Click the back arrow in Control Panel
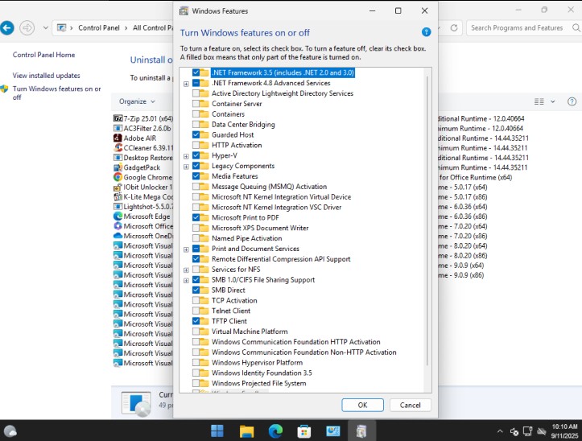This screenshot has height=441, width=582. 6,28
